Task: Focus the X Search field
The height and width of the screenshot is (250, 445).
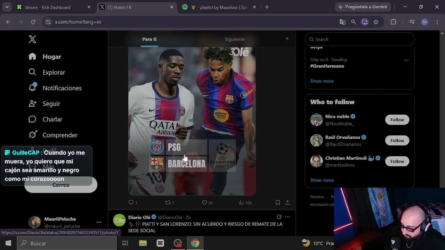Action: coord(360,39)
